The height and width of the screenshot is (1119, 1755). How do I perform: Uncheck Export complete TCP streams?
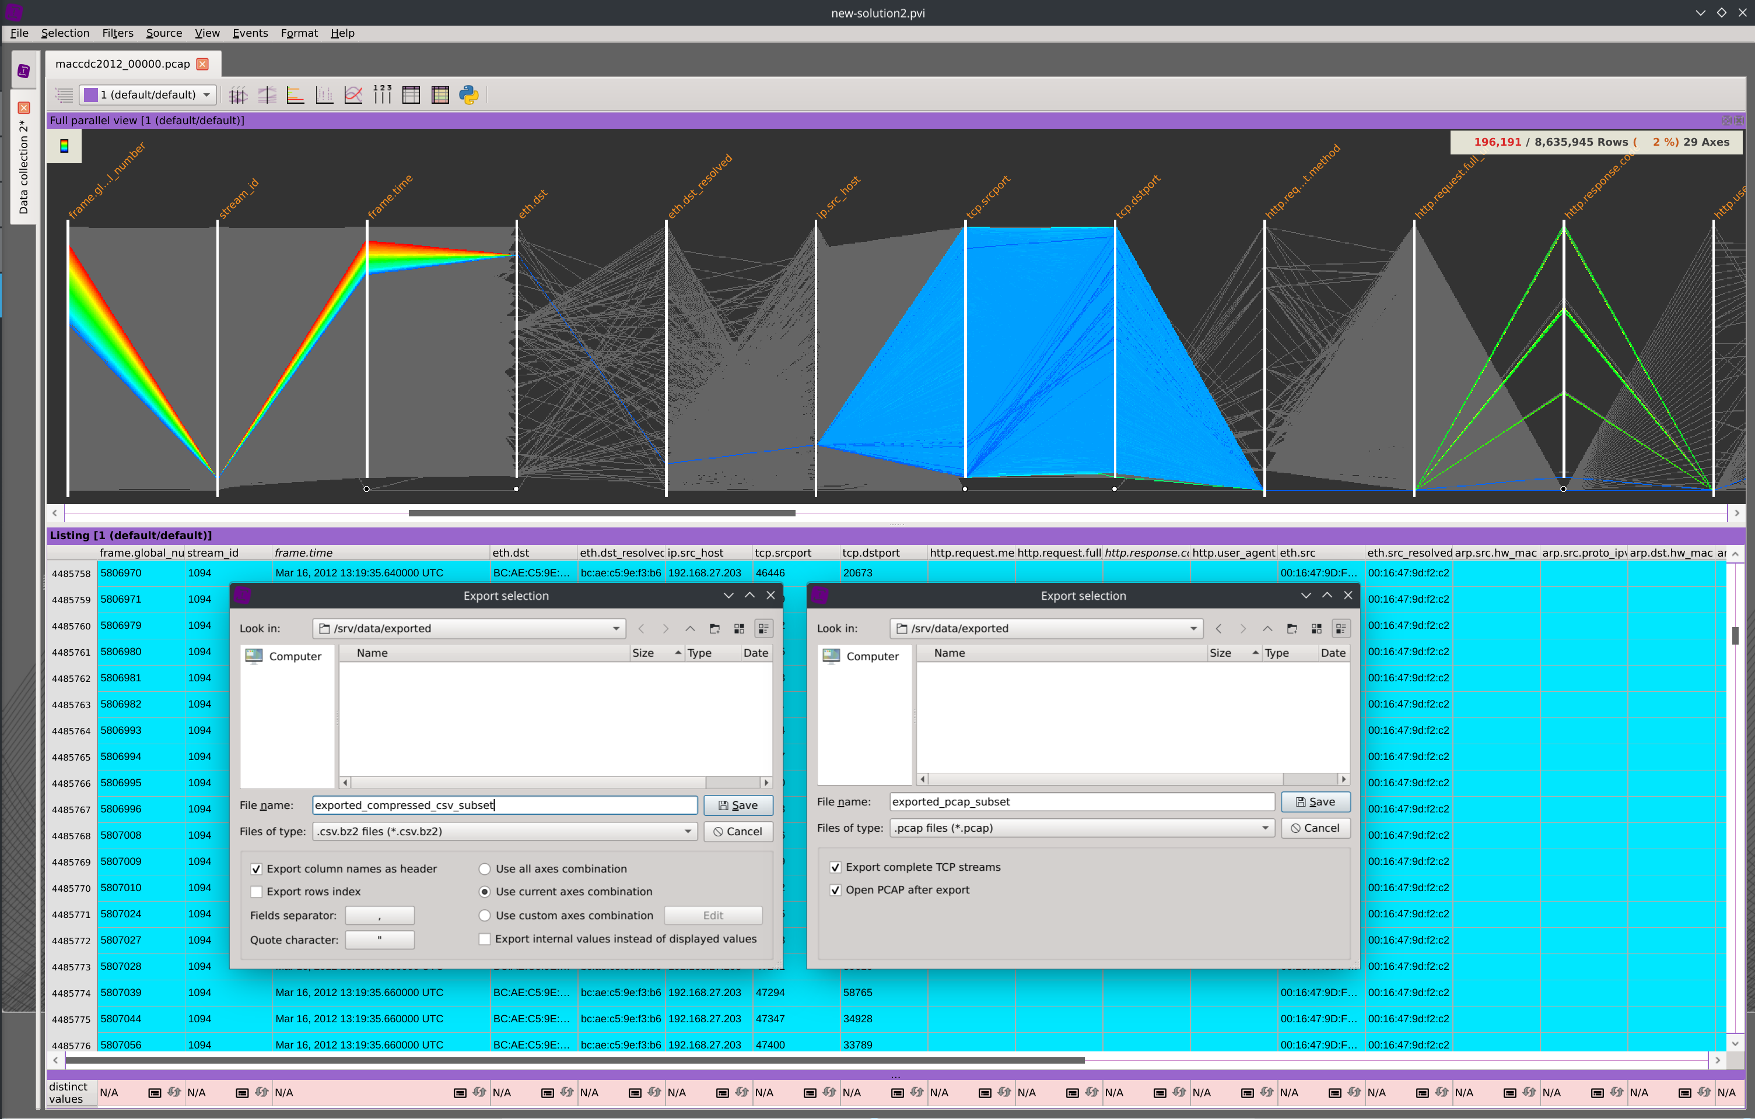(x=836, y=867)
